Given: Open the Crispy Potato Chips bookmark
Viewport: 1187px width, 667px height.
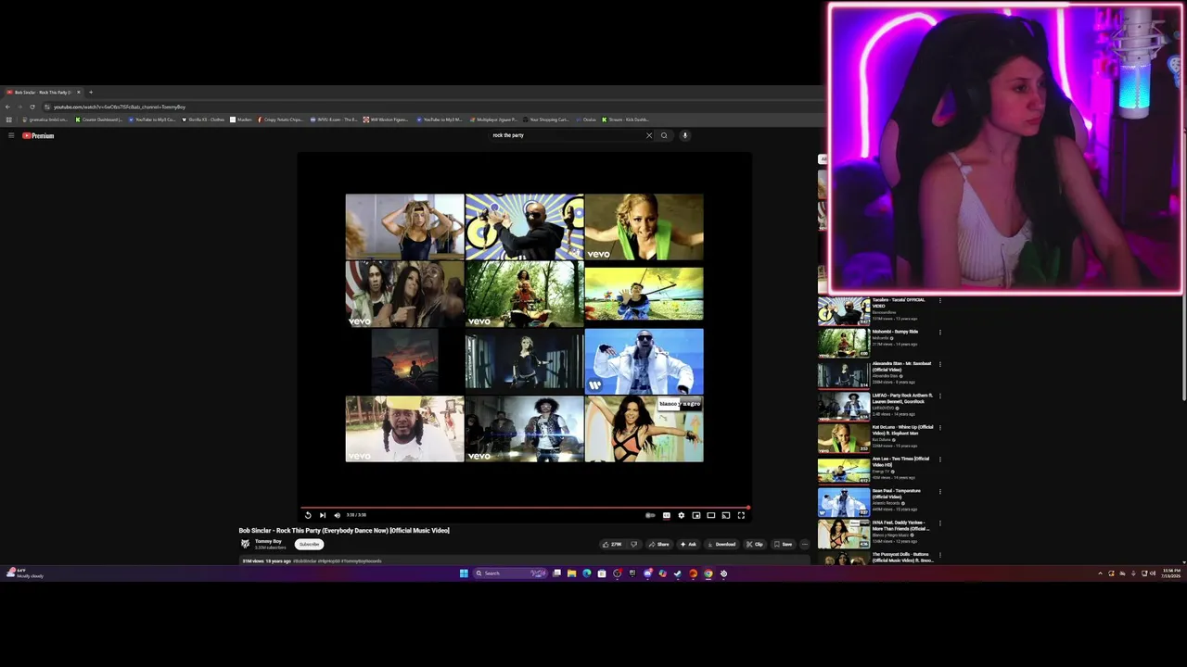Looking at the screenshot, I should coord(280,120).
